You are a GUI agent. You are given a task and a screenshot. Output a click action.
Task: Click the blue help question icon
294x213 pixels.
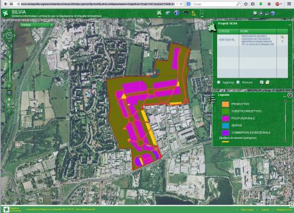(273, 13)
